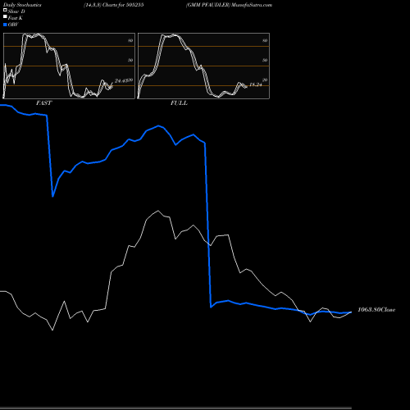Click the FULL chart label
The height and width of the screenshot is (410, 410).
click(179, 103)
